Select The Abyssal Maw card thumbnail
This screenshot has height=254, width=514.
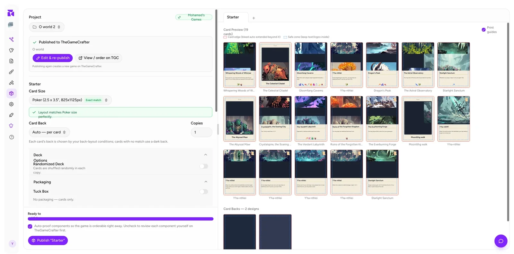(x=240, y=119)
